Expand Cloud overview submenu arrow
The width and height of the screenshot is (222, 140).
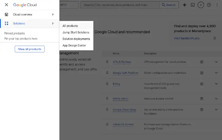[x=53, y=14]
